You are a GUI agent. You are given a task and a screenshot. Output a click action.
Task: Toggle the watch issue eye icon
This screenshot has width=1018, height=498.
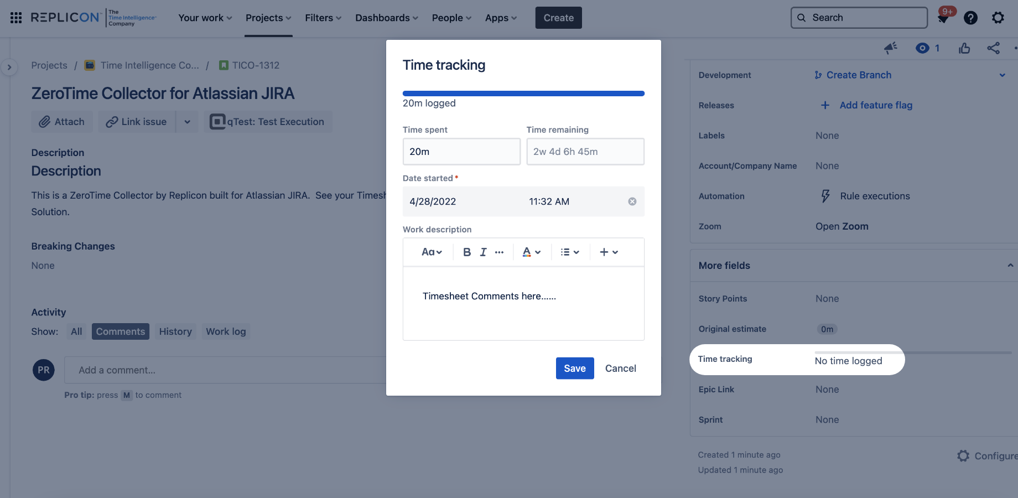click(922, 48)
